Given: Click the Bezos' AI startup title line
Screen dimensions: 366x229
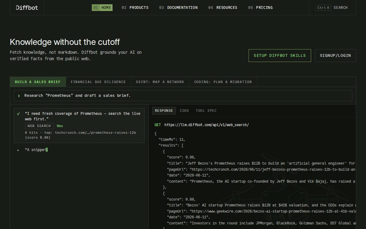Looking at the screenshot, I should point(261,205).
